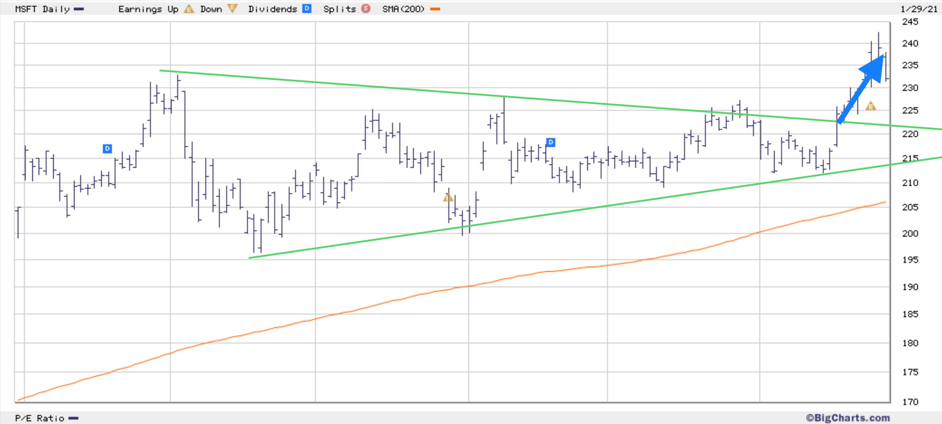Click the 1/29/21 date label
Screen dimensions: 942x424
click(919, 9)
